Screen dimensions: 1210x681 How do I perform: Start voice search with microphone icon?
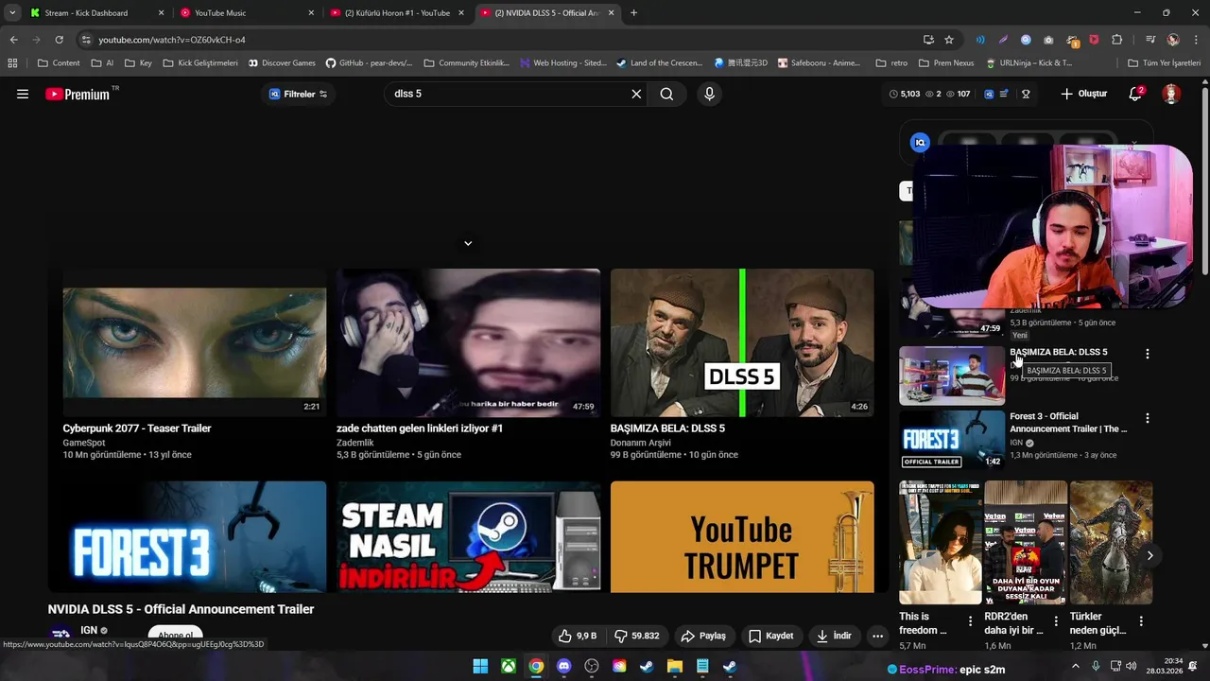point(709,94)
